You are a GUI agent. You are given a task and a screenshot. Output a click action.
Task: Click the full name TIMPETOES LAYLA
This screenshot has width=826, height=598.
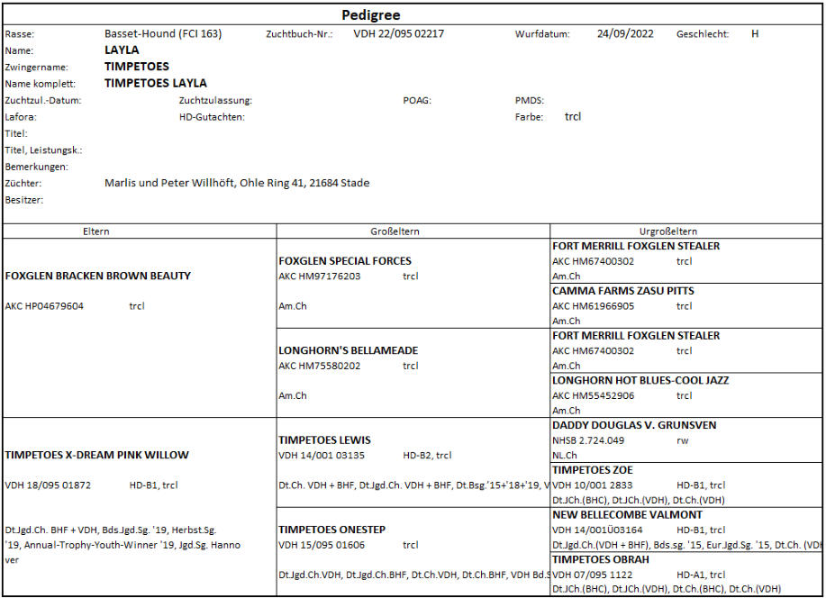tap(155, 84)
